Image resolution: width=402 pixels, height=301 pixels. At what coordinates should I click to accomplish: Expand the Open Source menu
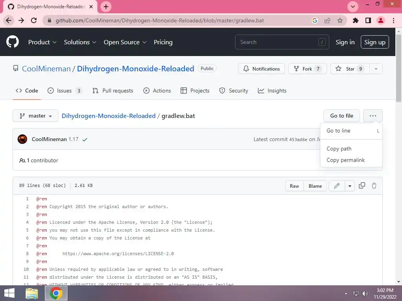[x=125, y=42]
